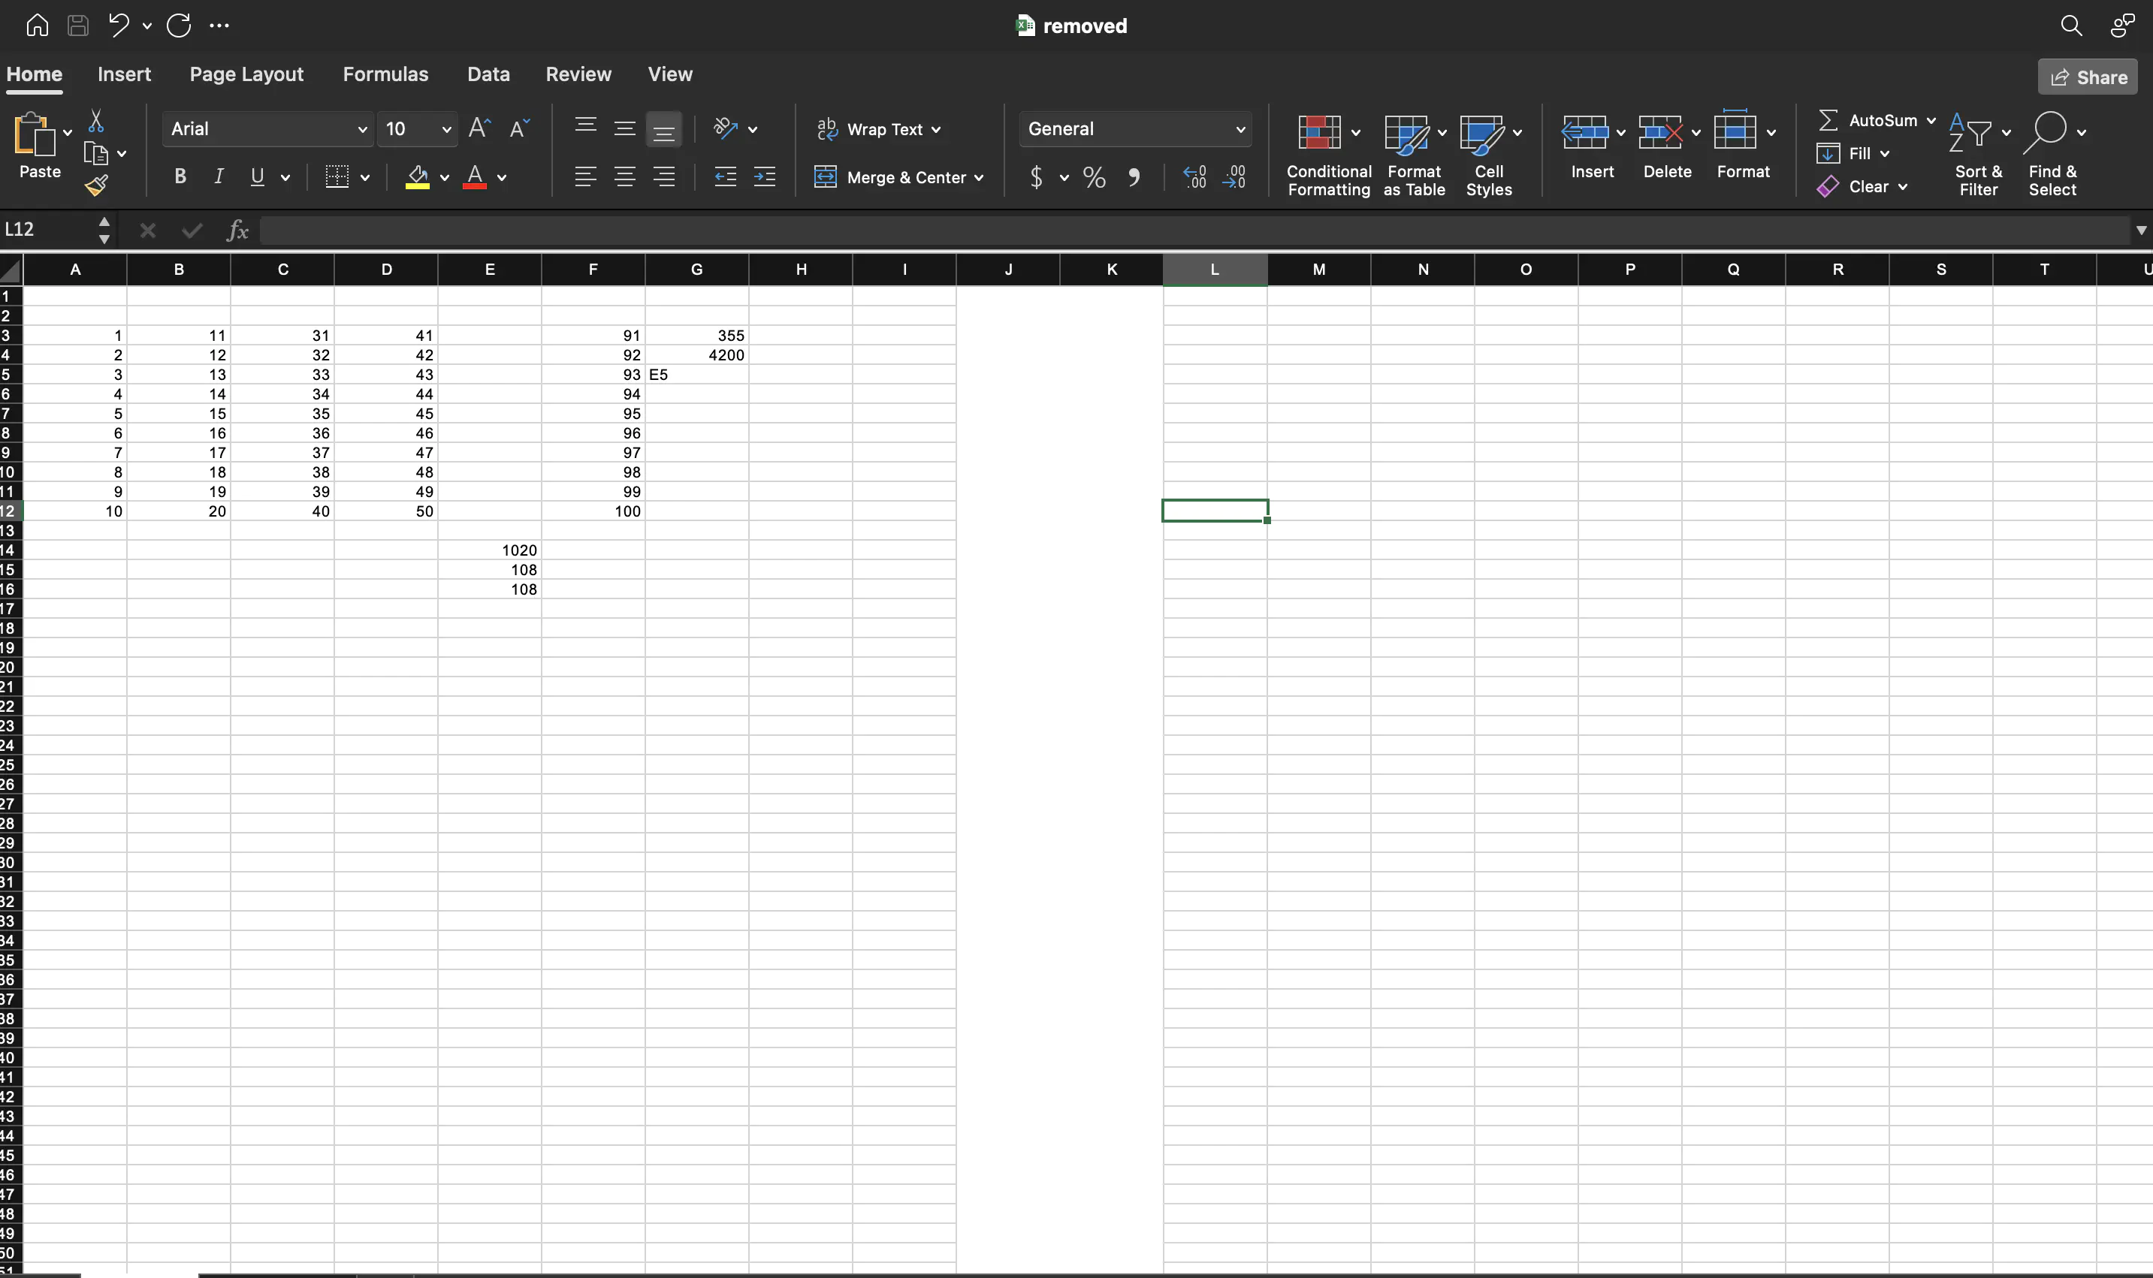Click the Format Painter brush icon
2153x1278 pixels.
[x=96, y=185]
